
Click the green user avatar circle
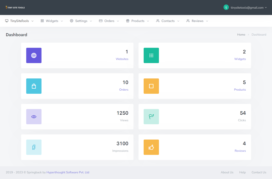(x=226, y=8)
